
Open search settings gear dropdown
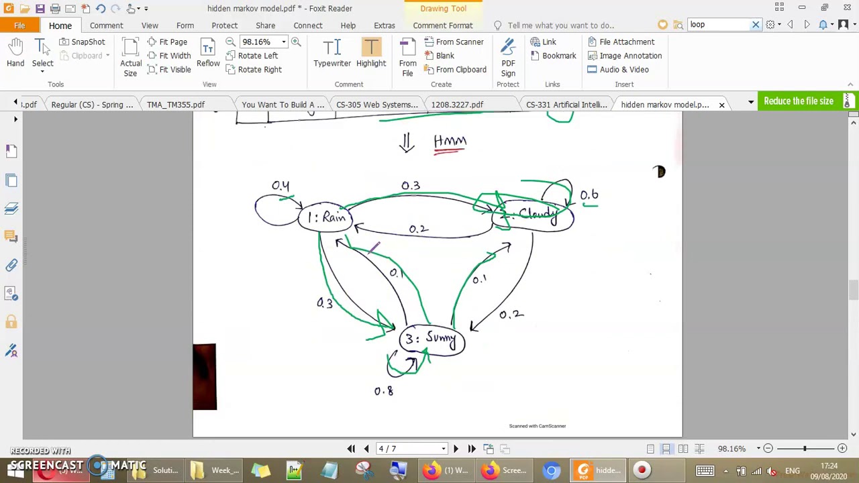774,25
